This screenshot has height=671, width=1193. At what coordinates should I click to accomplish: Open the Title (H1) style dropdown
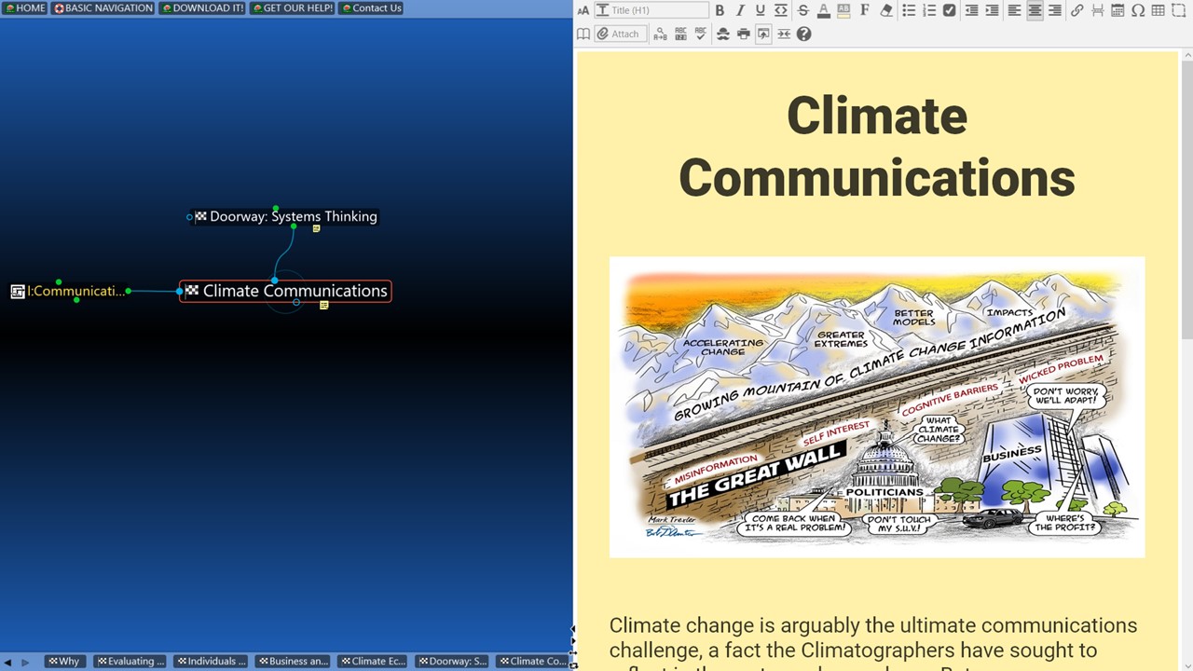[x=651, y=10]
